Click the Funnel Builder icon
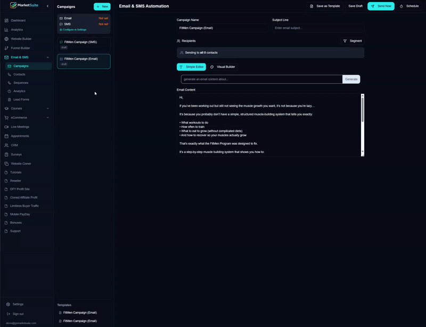 click(6, 48)
